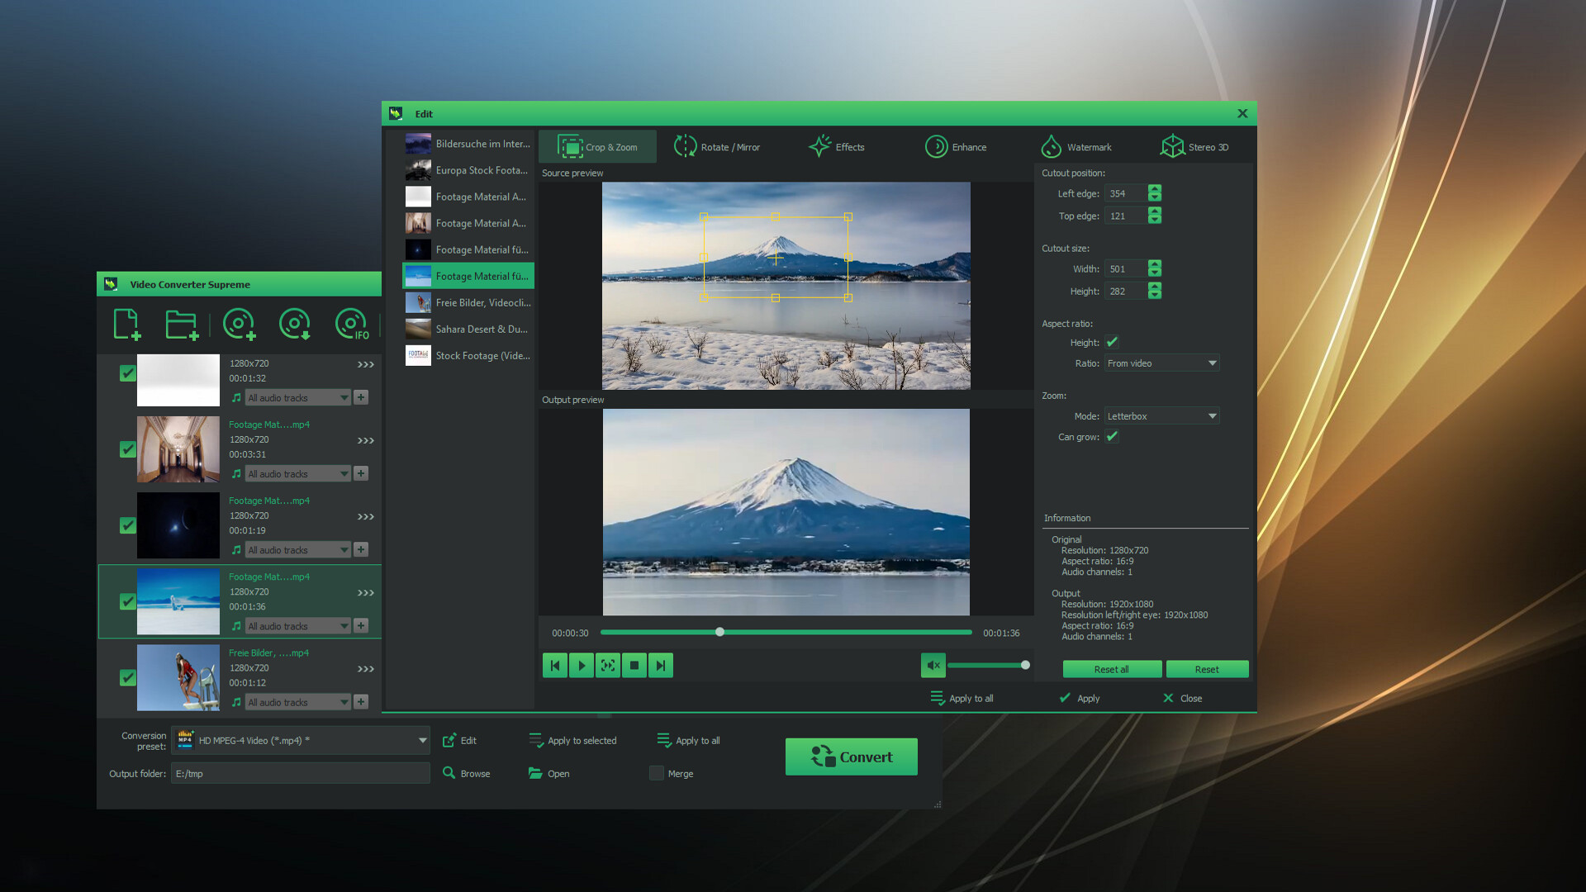The height and width of the screenshot is (892, 1586).
Task: Click the Load IFO file icon
Action: point(350,324)
